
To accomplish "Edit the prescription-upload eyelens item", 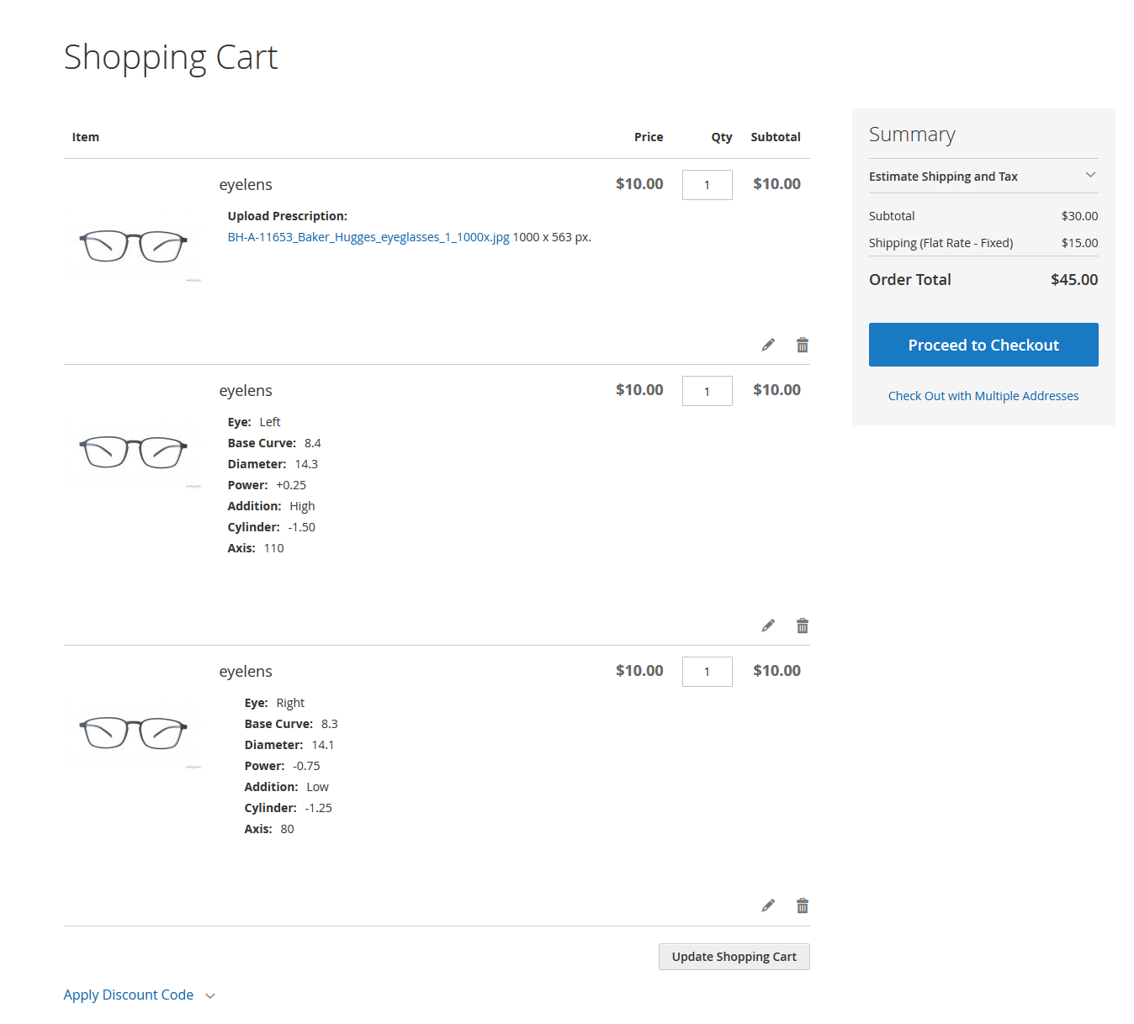I will tap(768, 345).
